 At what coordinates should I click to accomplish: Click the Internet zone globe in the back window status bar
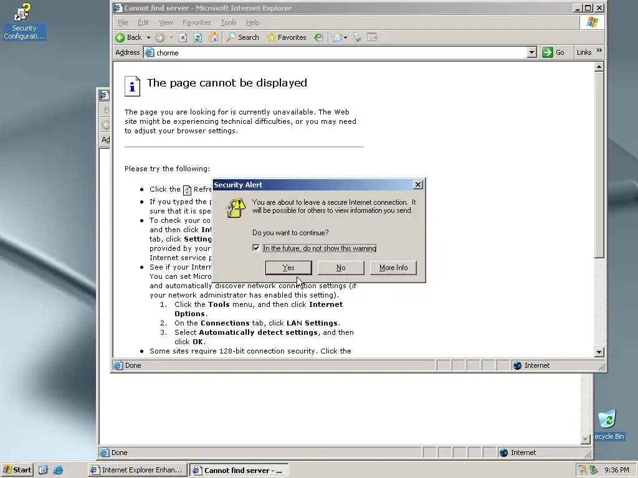[503, 453]
